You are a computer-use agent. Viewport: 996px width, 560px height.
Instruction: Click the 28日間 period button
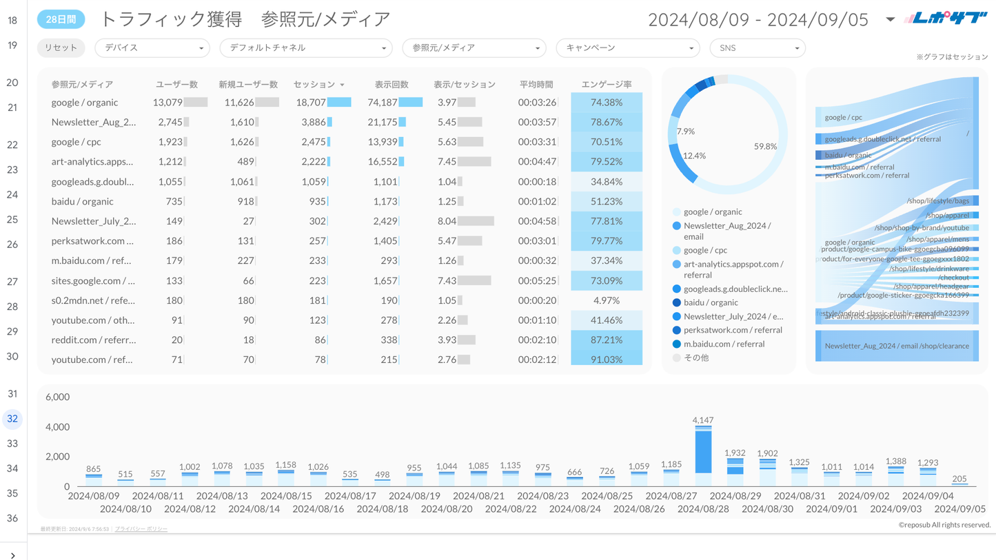point(61,20)
